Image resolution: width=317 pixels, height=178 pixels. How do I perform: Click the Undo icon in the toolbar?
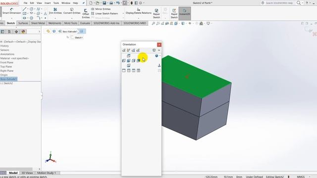click(x=118, y=3)
